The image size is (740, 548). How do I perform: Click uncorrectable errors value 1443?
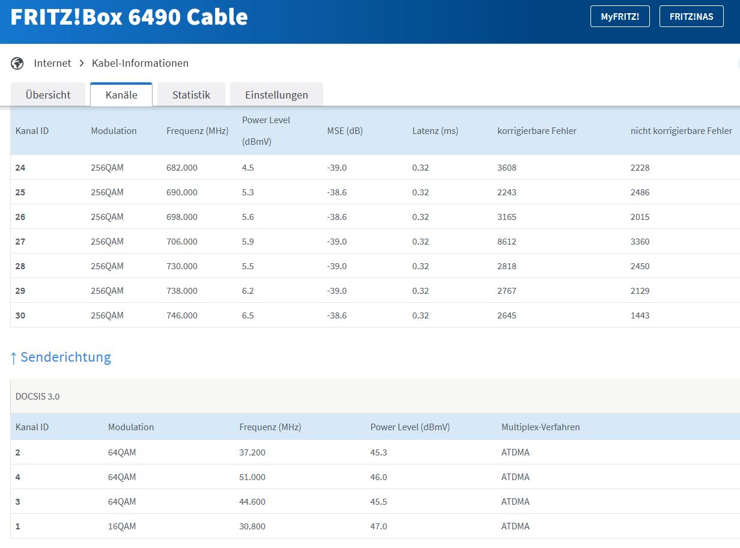640,315
